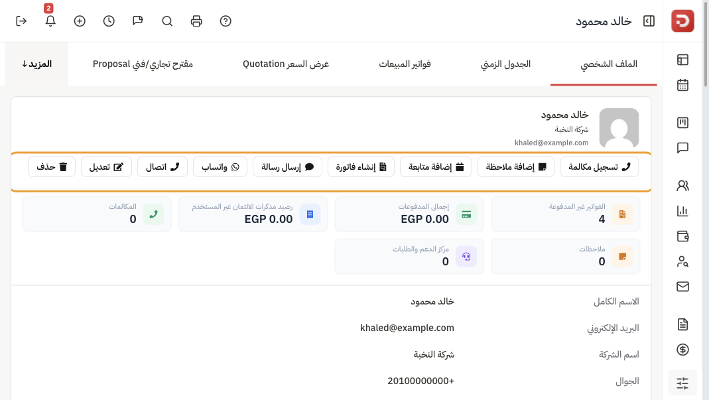The image size is (709, 400).
Task: Click the total payments green card icon
Action: click(466, 214)
